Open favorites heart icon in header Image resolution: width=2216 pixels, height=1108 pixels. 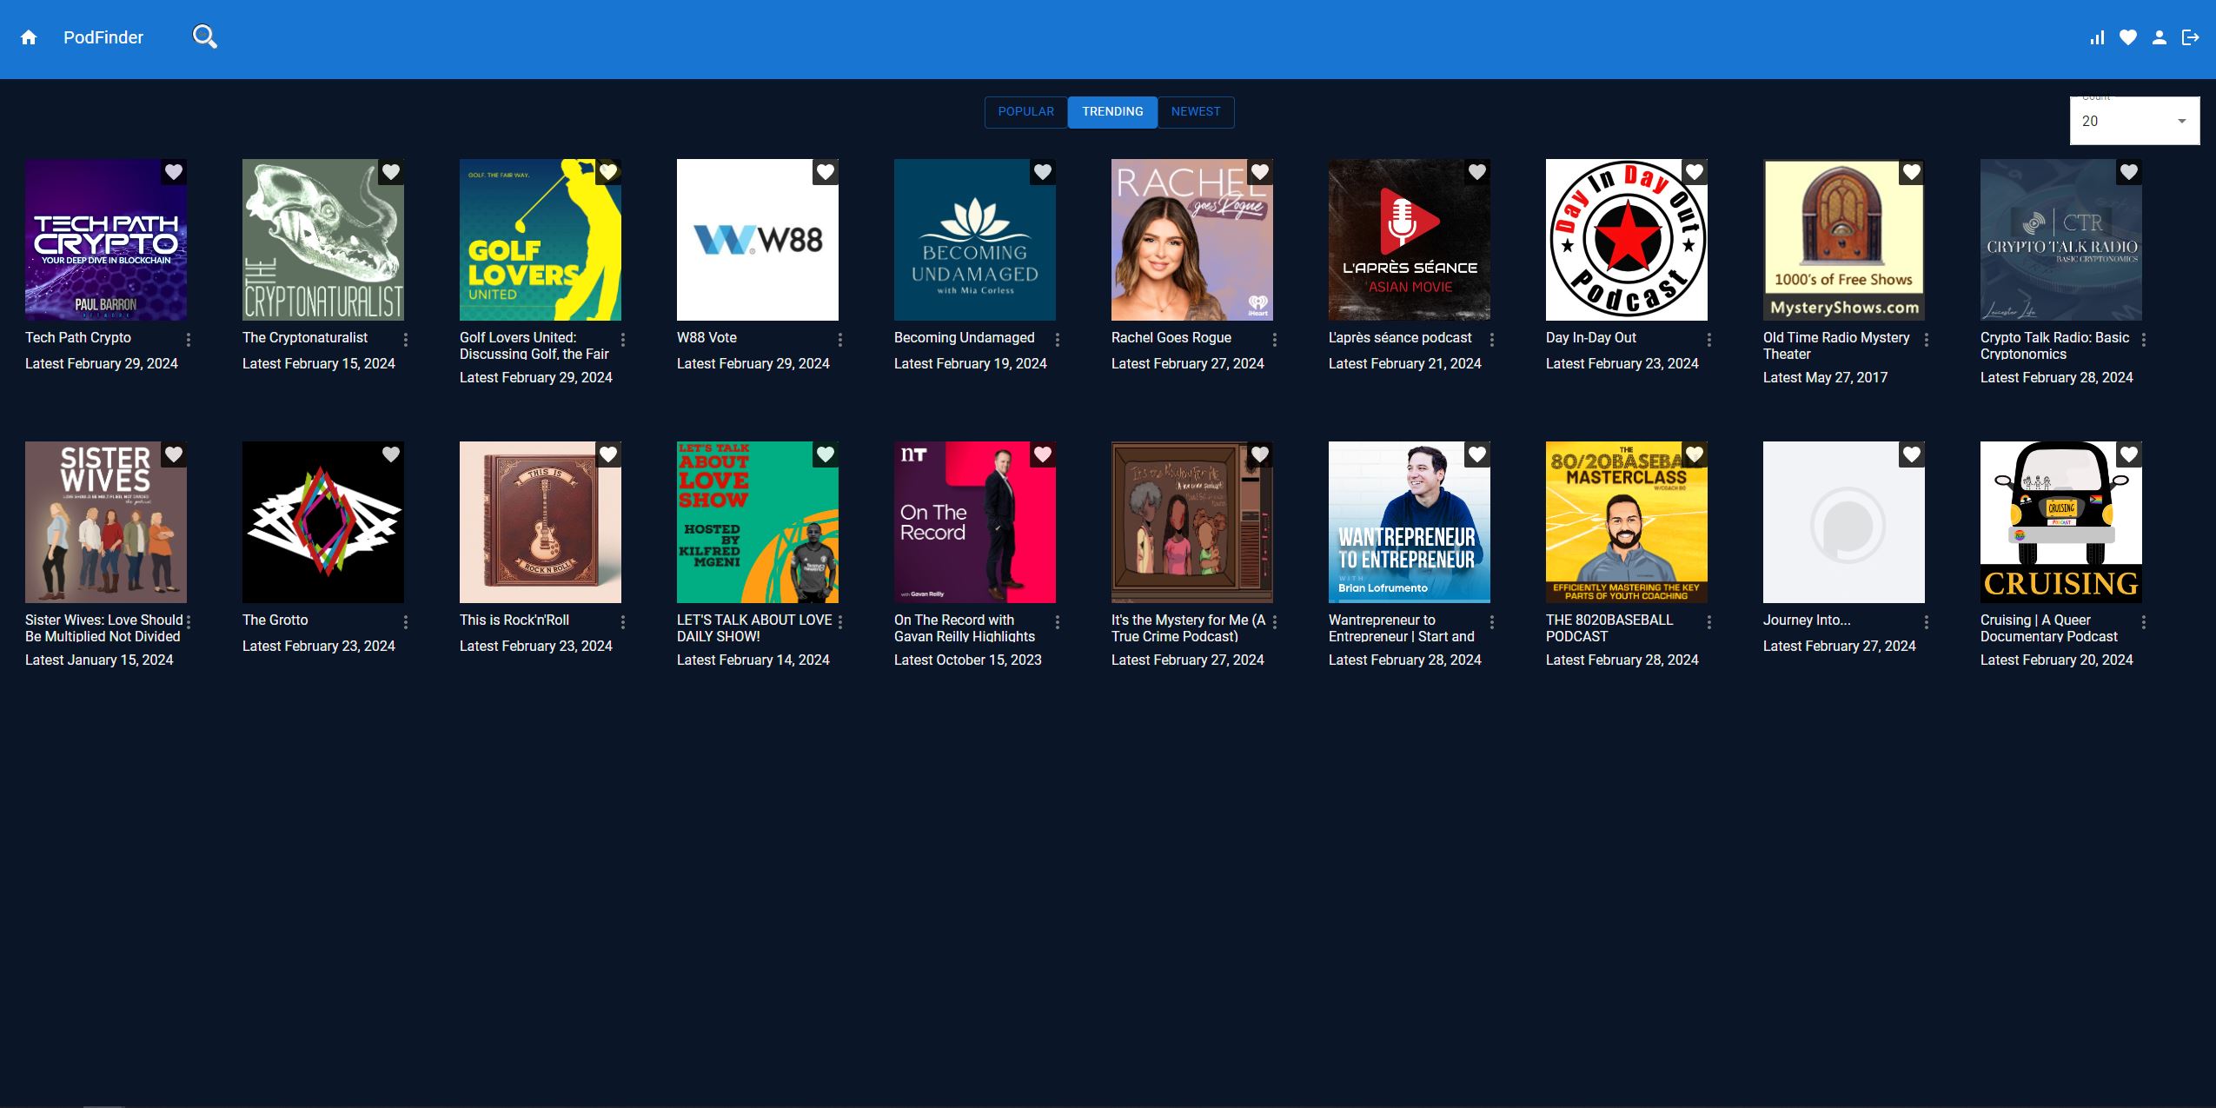(2128, 37)
